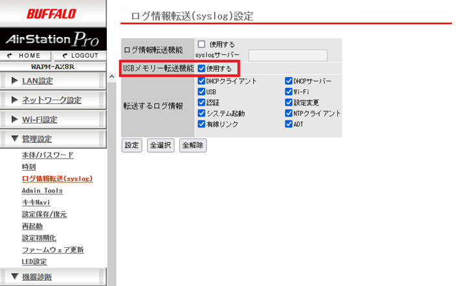Click the 設定 button
The width and height of the screenshot is (459, 286).
point(131,146)
